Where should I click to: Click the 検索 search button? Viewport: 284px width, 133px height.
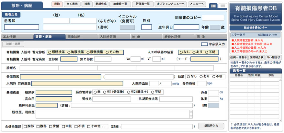click(86, 4)
